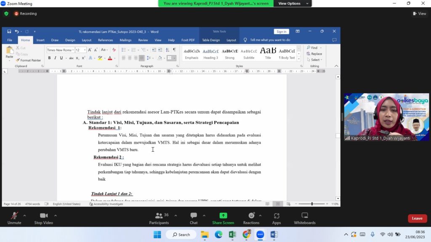Image resolution: width=431 pixels, height=242 pixels.
Task: Open Zoom Whiteboards
Action: (x=305, y=218)
